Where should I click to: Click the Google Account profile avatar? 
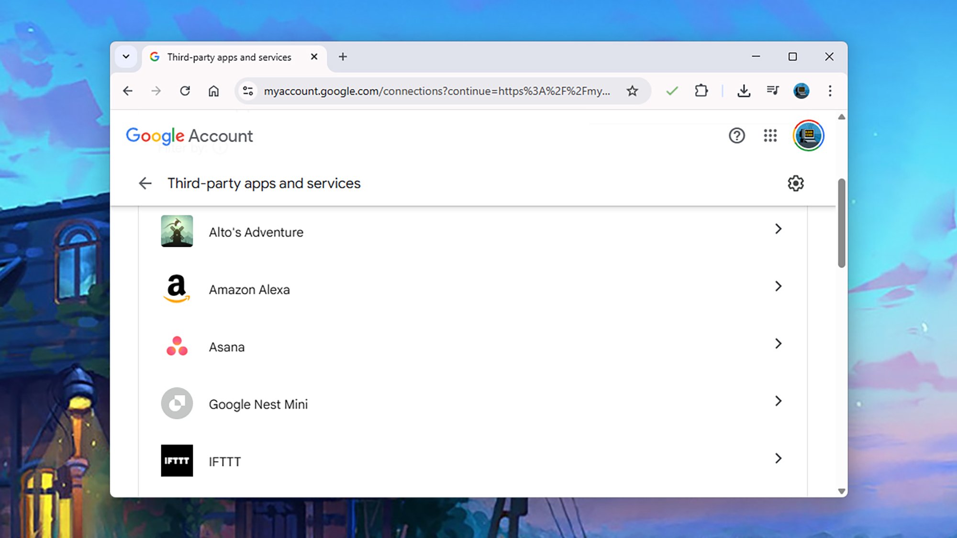pyautogui.click(x=809, y=135)
